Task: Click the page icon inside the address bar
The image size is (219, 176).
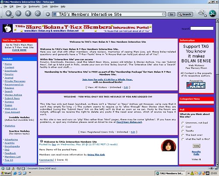Action: 55,14
